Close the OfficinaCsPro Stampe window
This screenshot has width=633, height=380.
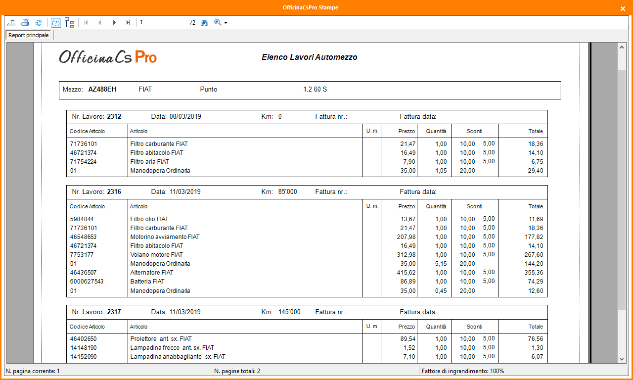click(x=623, y=8)
